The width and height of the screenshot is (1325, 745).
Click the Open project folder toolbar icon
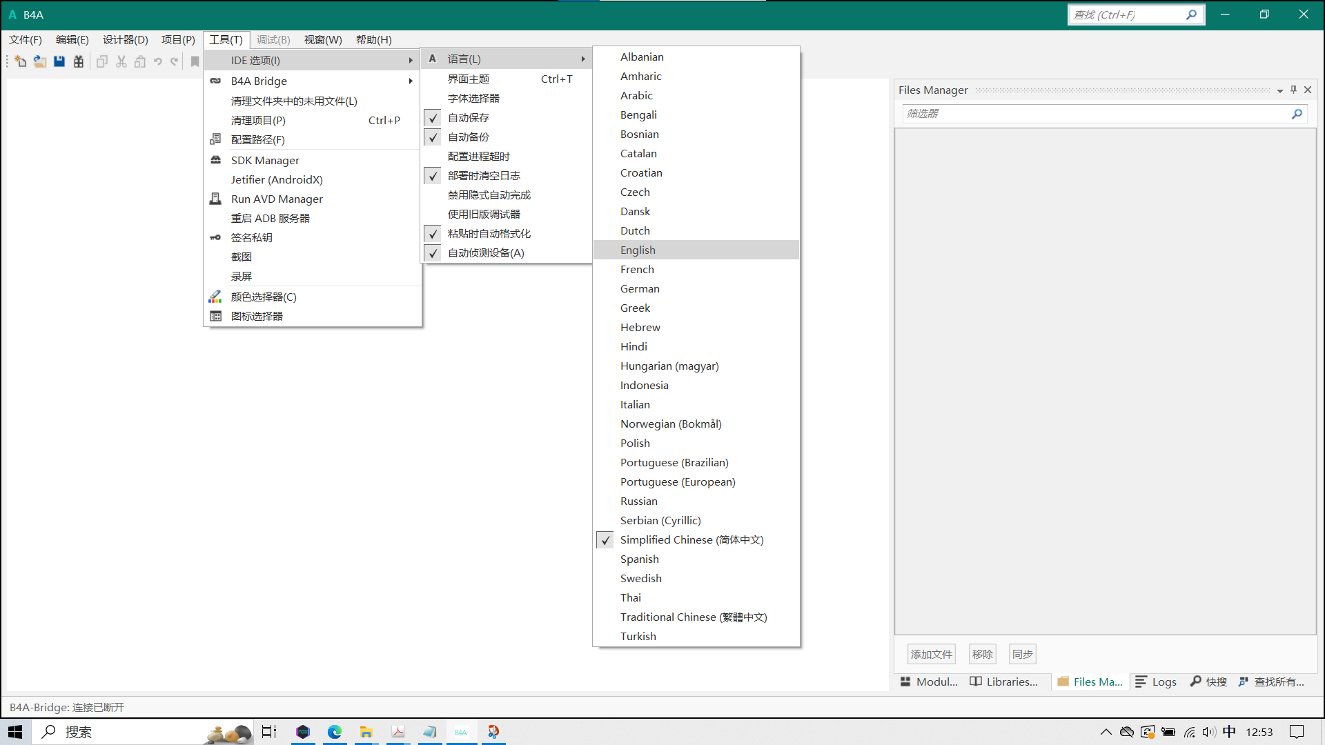click(x=40, y=61)
